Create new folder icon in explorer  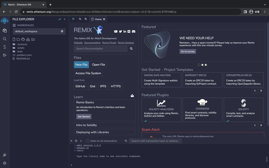(18, 39)
